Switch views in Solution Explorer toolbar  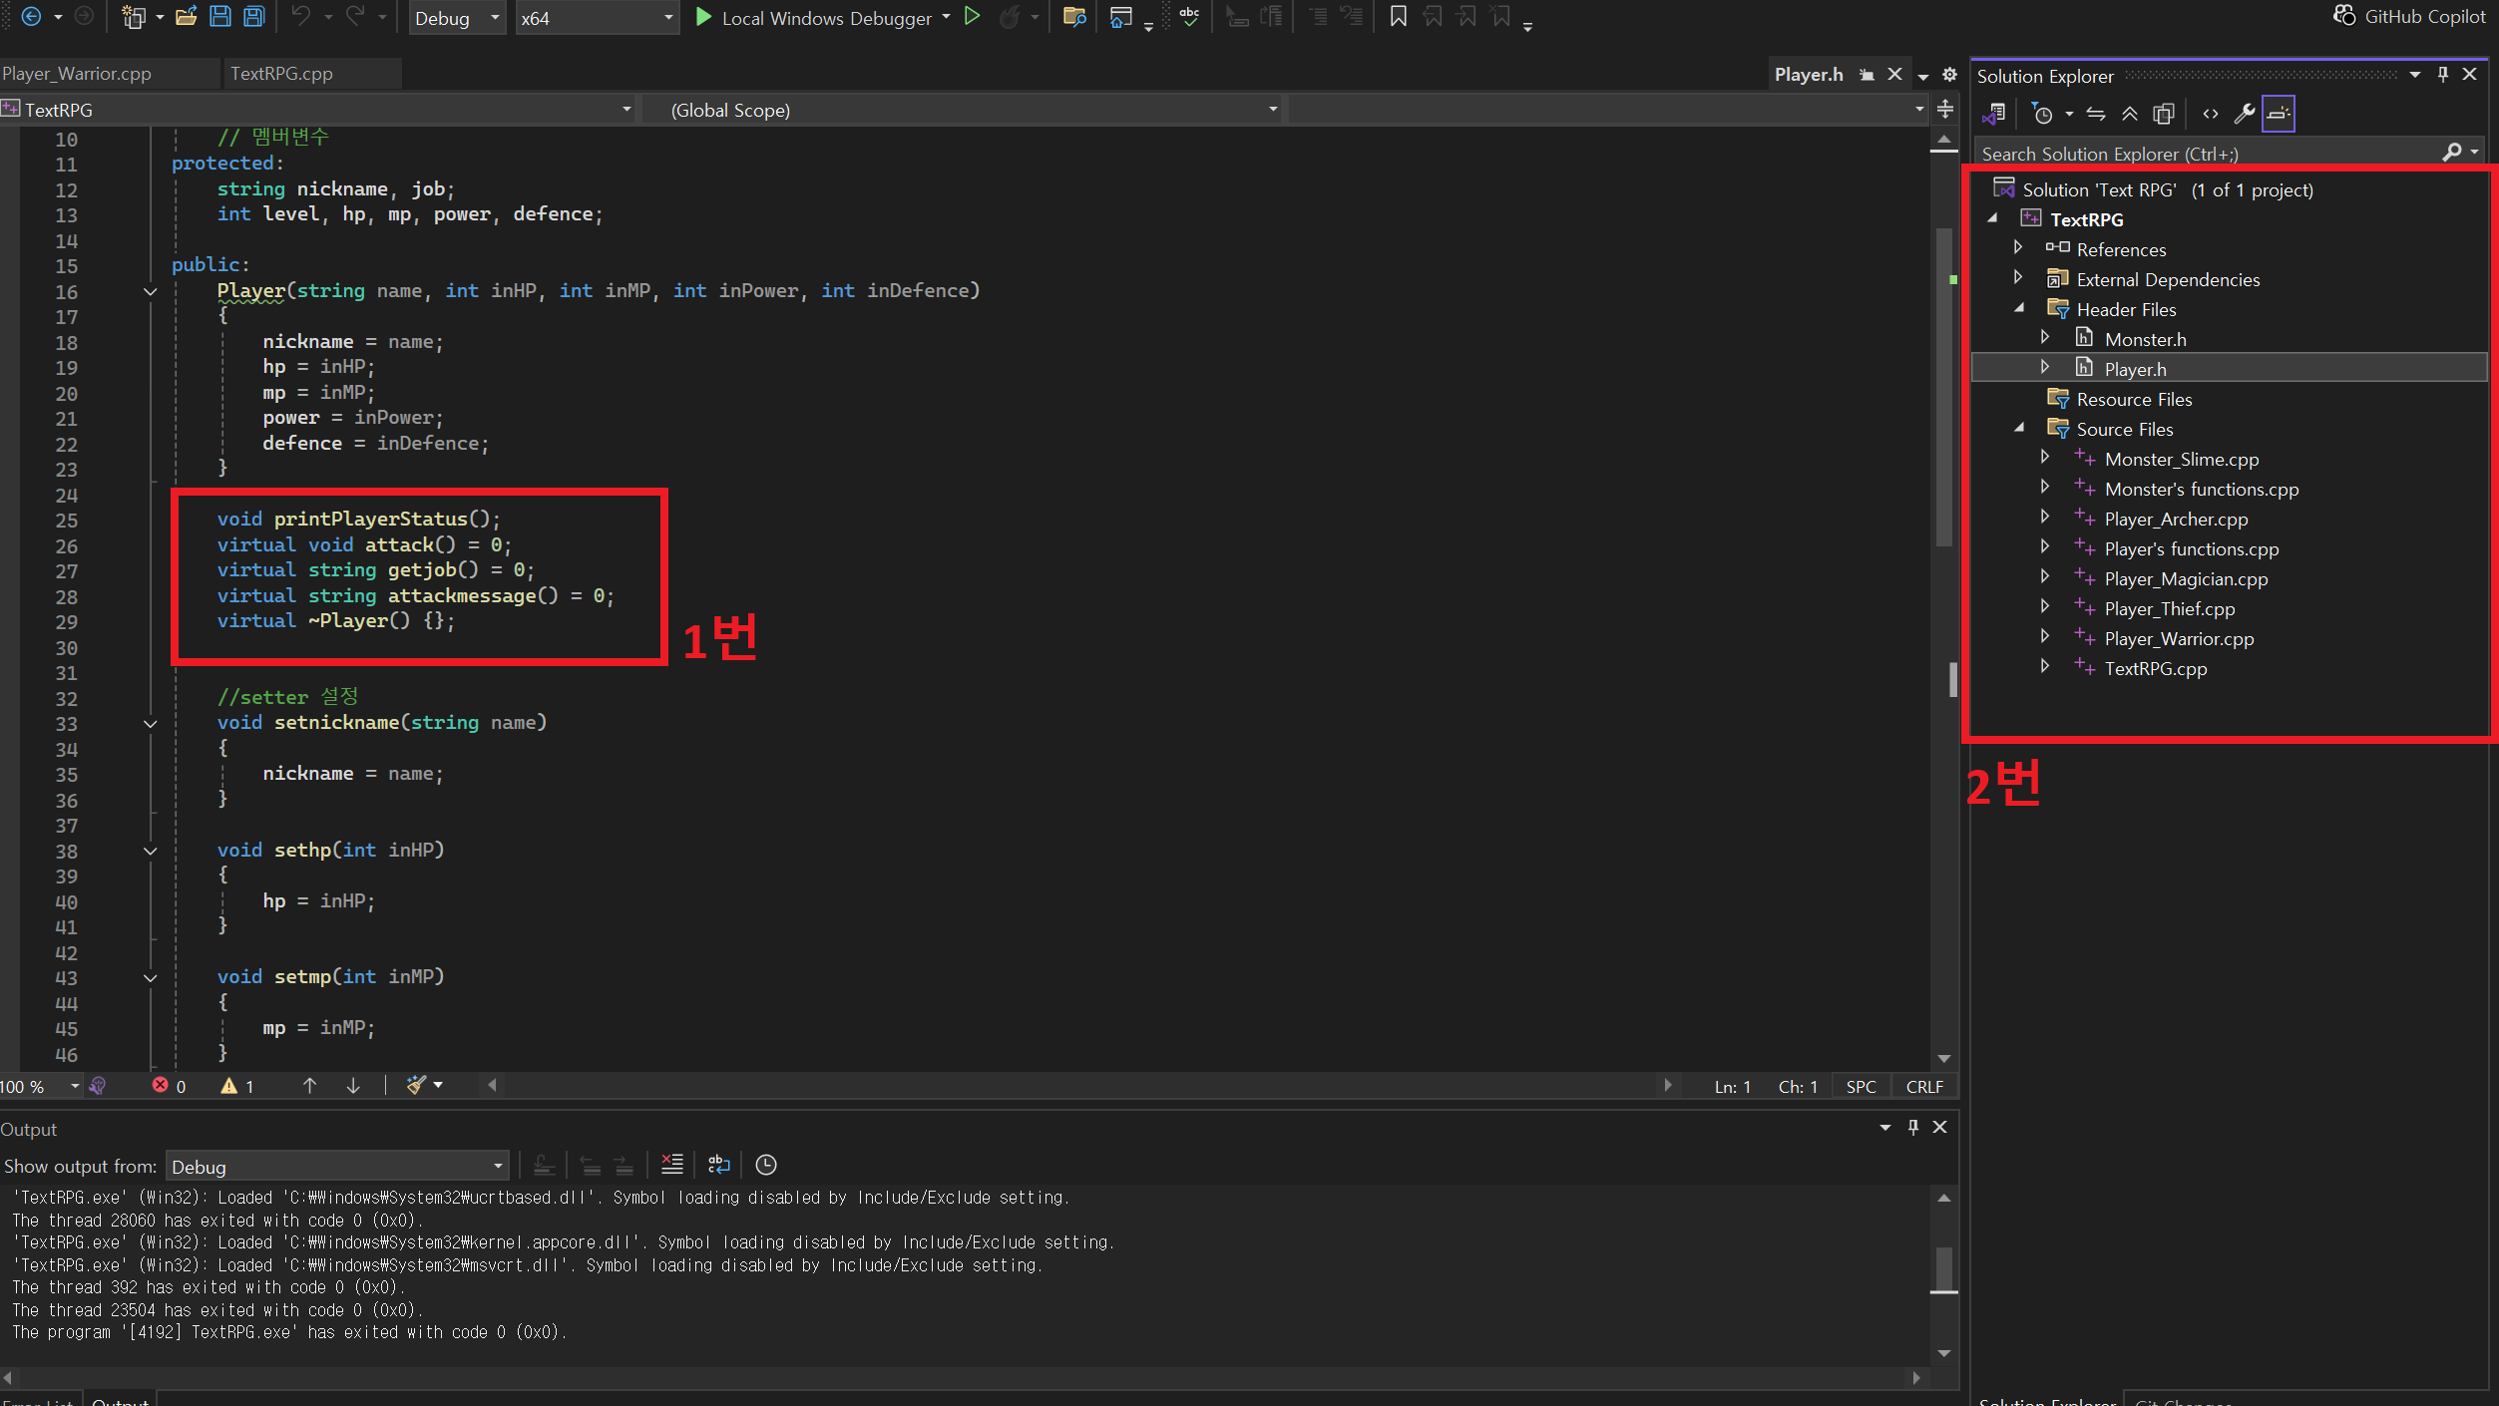[1994, 114]
